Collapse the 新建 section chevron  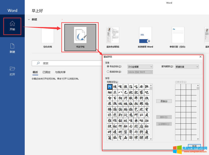[x=29, y=19]
